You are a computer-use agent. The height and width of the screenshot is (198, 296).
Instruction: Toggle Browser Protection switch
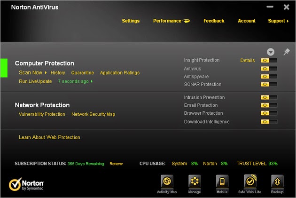click(269, 113)
